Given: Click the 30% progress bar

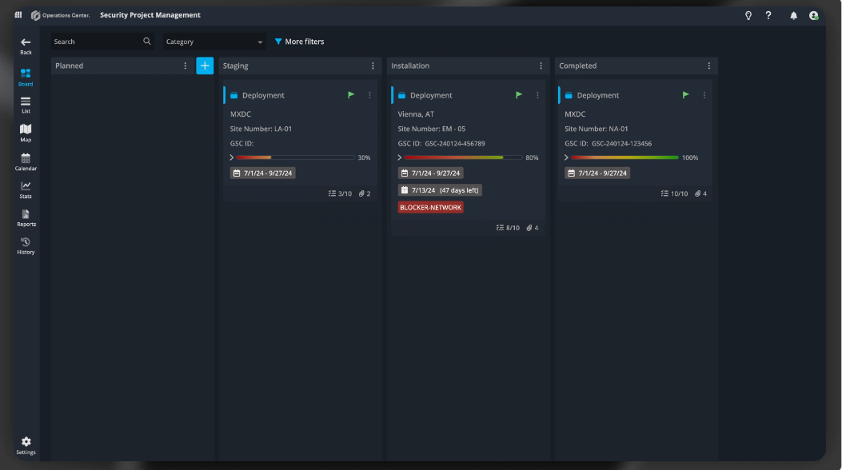Looking at the screenshot, I should (295, 157).
